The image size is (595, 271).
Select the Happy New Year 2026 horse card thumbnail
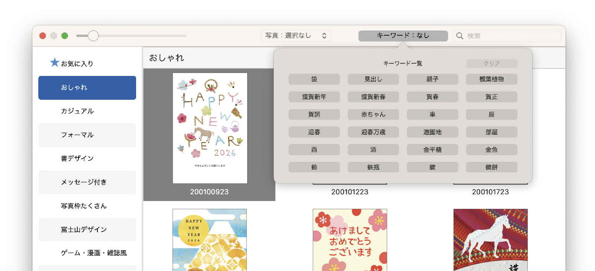210,128
